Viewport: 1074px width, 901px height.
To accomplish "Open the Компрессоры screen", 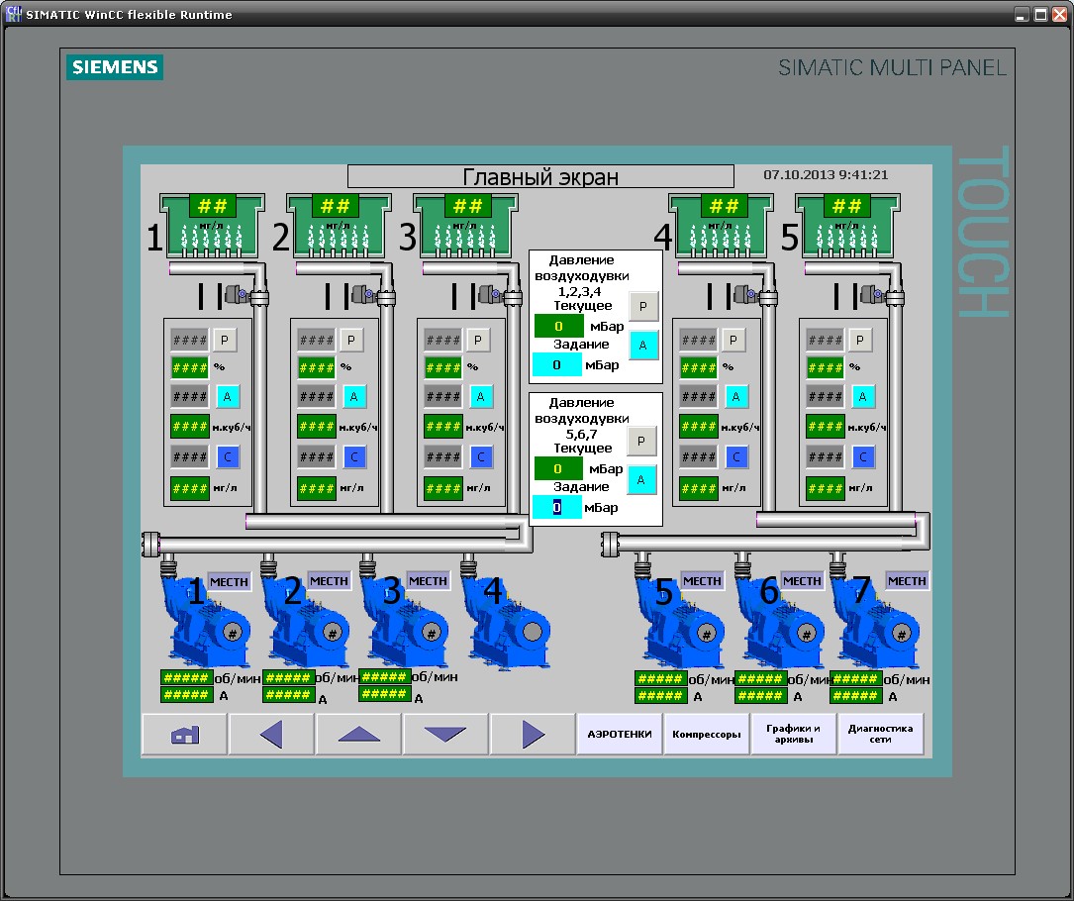I will coord(706,735).
